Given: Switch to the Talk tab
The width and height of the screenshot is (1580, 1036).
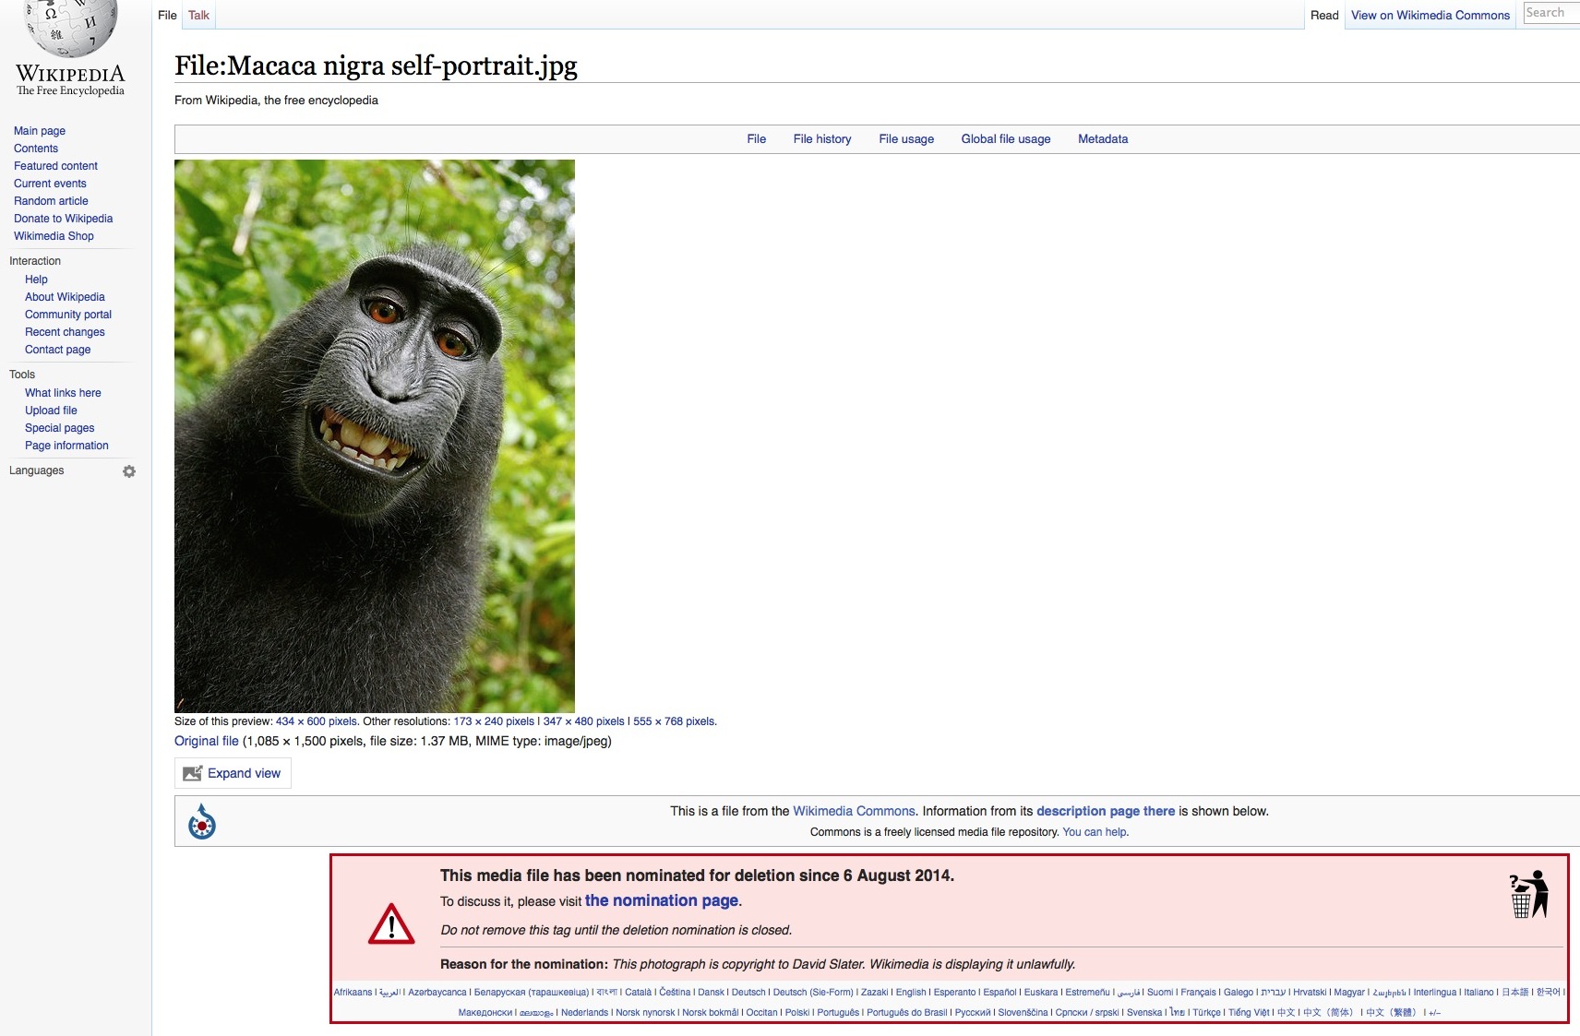Looking at the screenshot, I should 198,15.
